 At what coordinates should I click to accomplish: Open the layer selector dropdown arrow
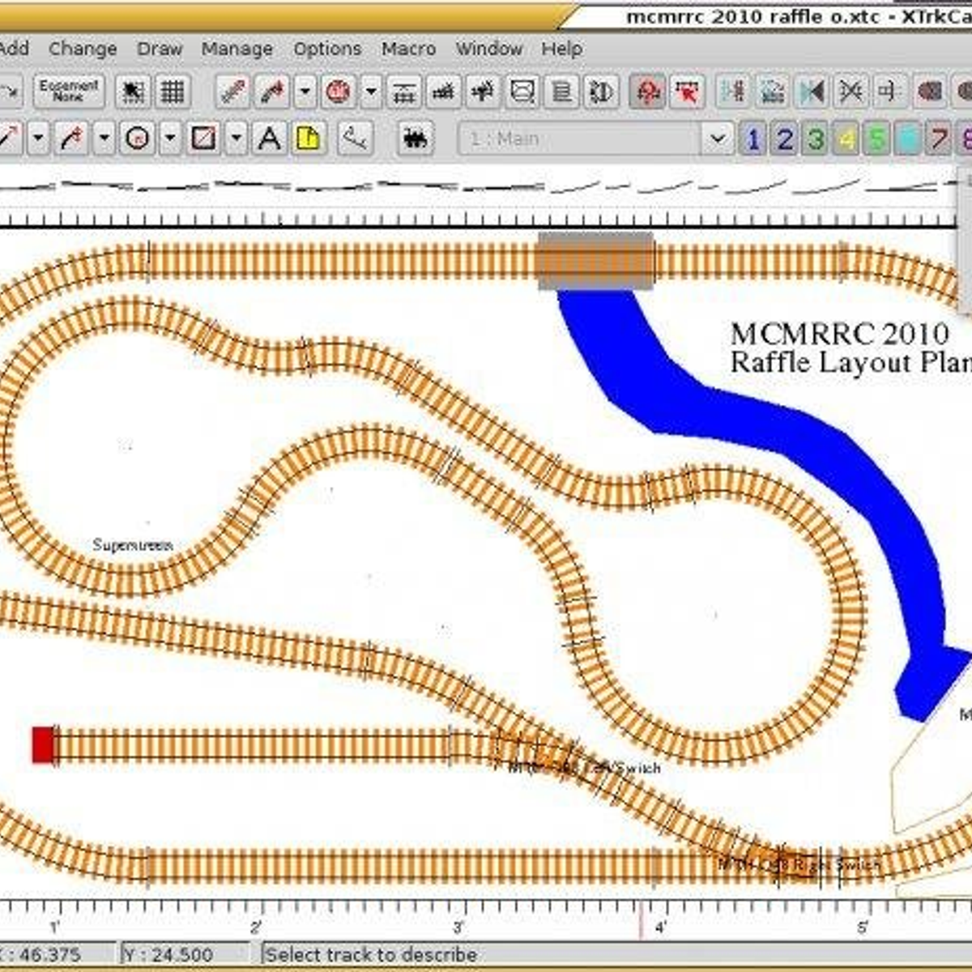(717, 139)
